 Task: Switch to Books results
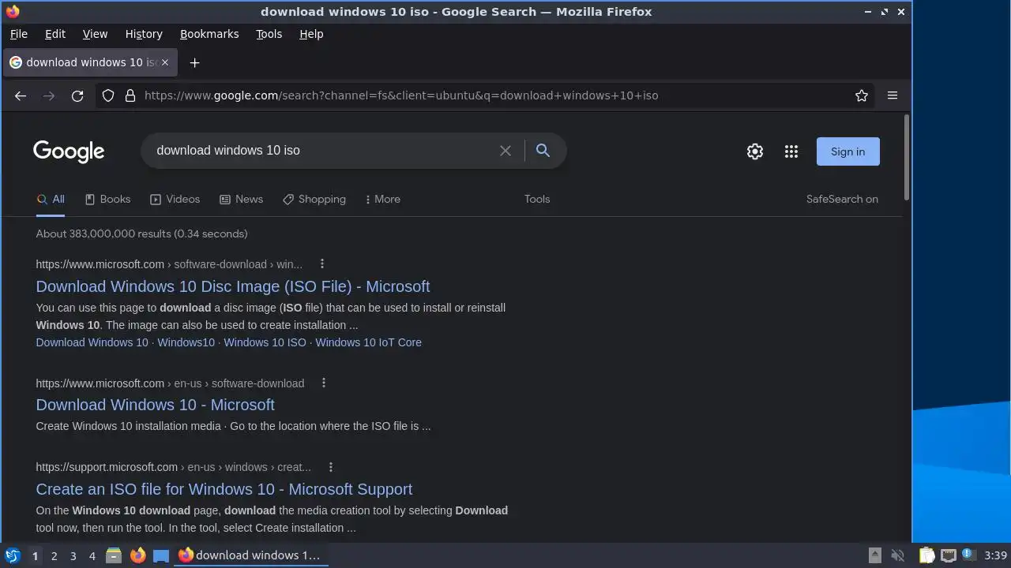pos(107,199)
